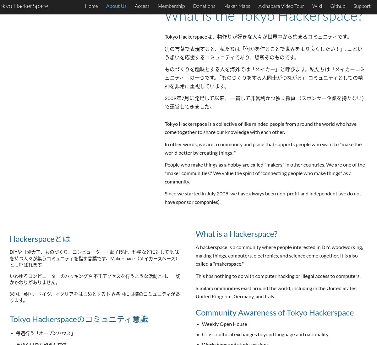This screenshot has height=345, width=377.
Task: Click paragraph starting 'In other words, we are a community'
Action: click(263, 149)
